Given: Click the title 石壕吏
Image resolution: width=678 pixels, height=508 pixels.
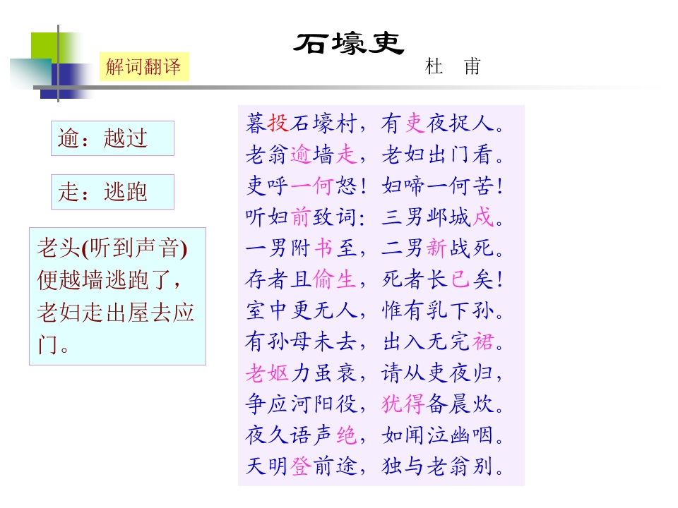Looking at the screenshot, I should 348,44.
